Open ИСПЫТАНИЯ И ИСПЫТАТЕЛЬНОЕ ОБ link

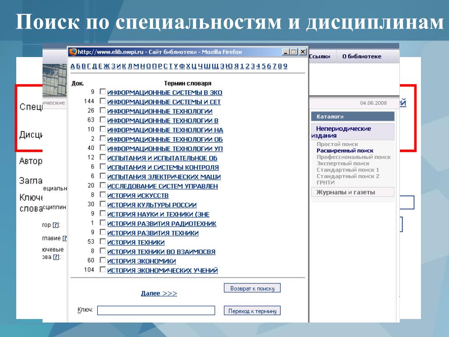coord(162,158)
